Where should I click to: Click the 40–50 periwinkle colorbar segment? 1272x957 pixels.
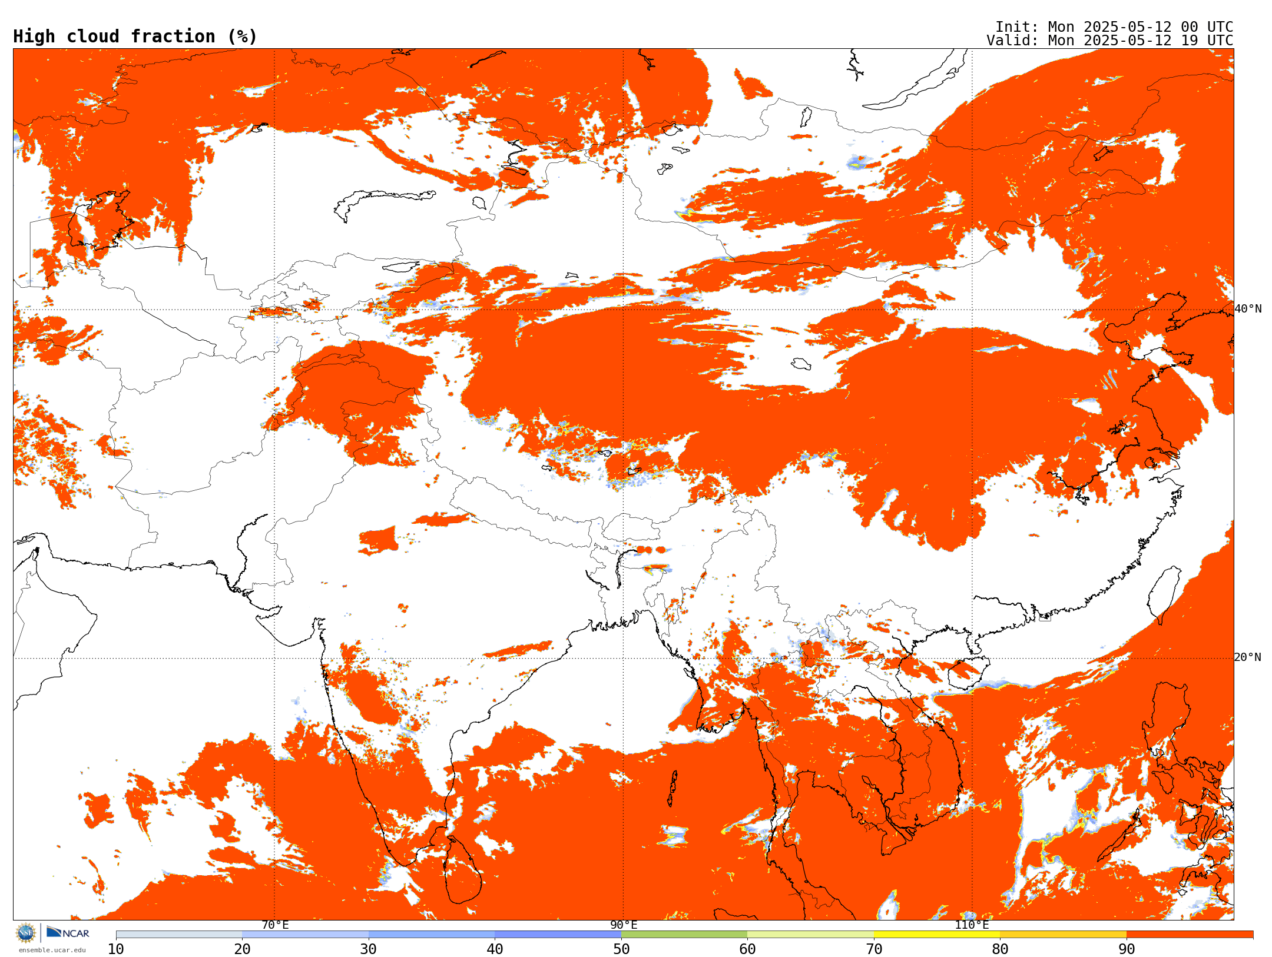pyautogui.click(x=558, y=935)
